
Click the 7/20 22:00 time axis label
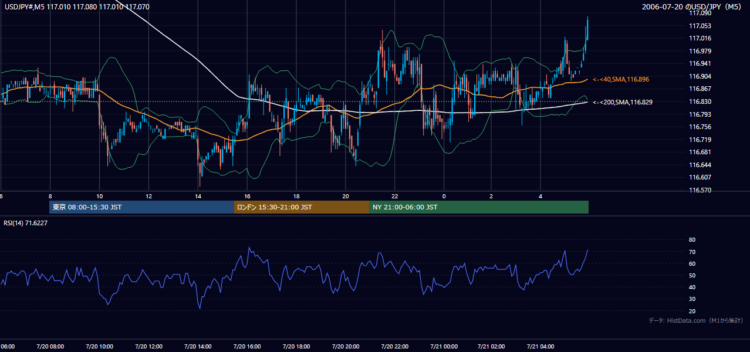(x=394, y=346)
